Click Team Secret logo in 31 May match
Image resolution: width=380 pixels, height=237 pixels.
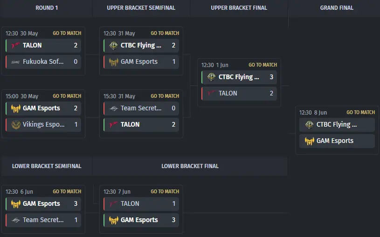[113, 108]
